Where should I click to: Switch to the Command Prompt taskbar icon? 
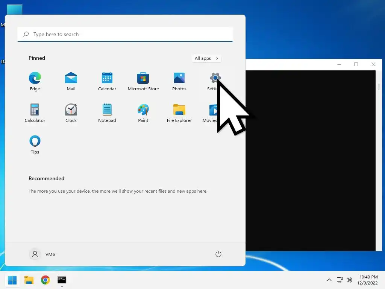62,280
